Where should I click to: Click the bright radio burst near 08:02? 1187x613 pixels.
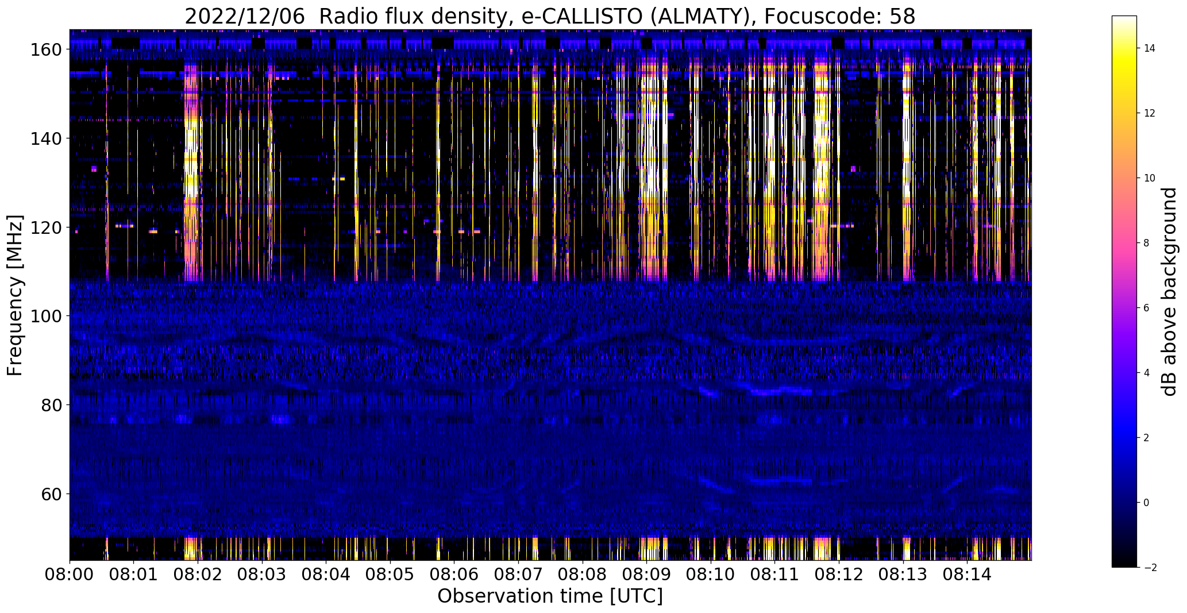[191, 172]
